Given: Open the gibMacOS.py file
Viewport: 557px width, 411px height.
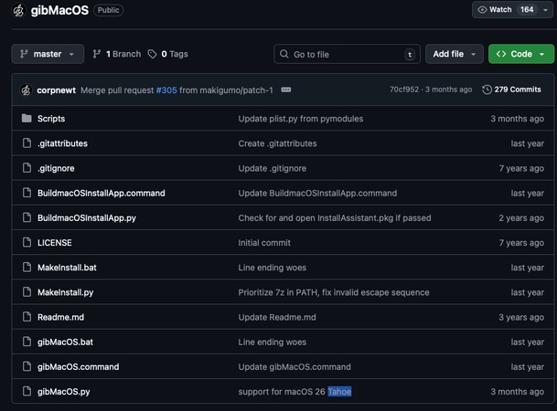Looking at the screenshot, I should point(63,392).
